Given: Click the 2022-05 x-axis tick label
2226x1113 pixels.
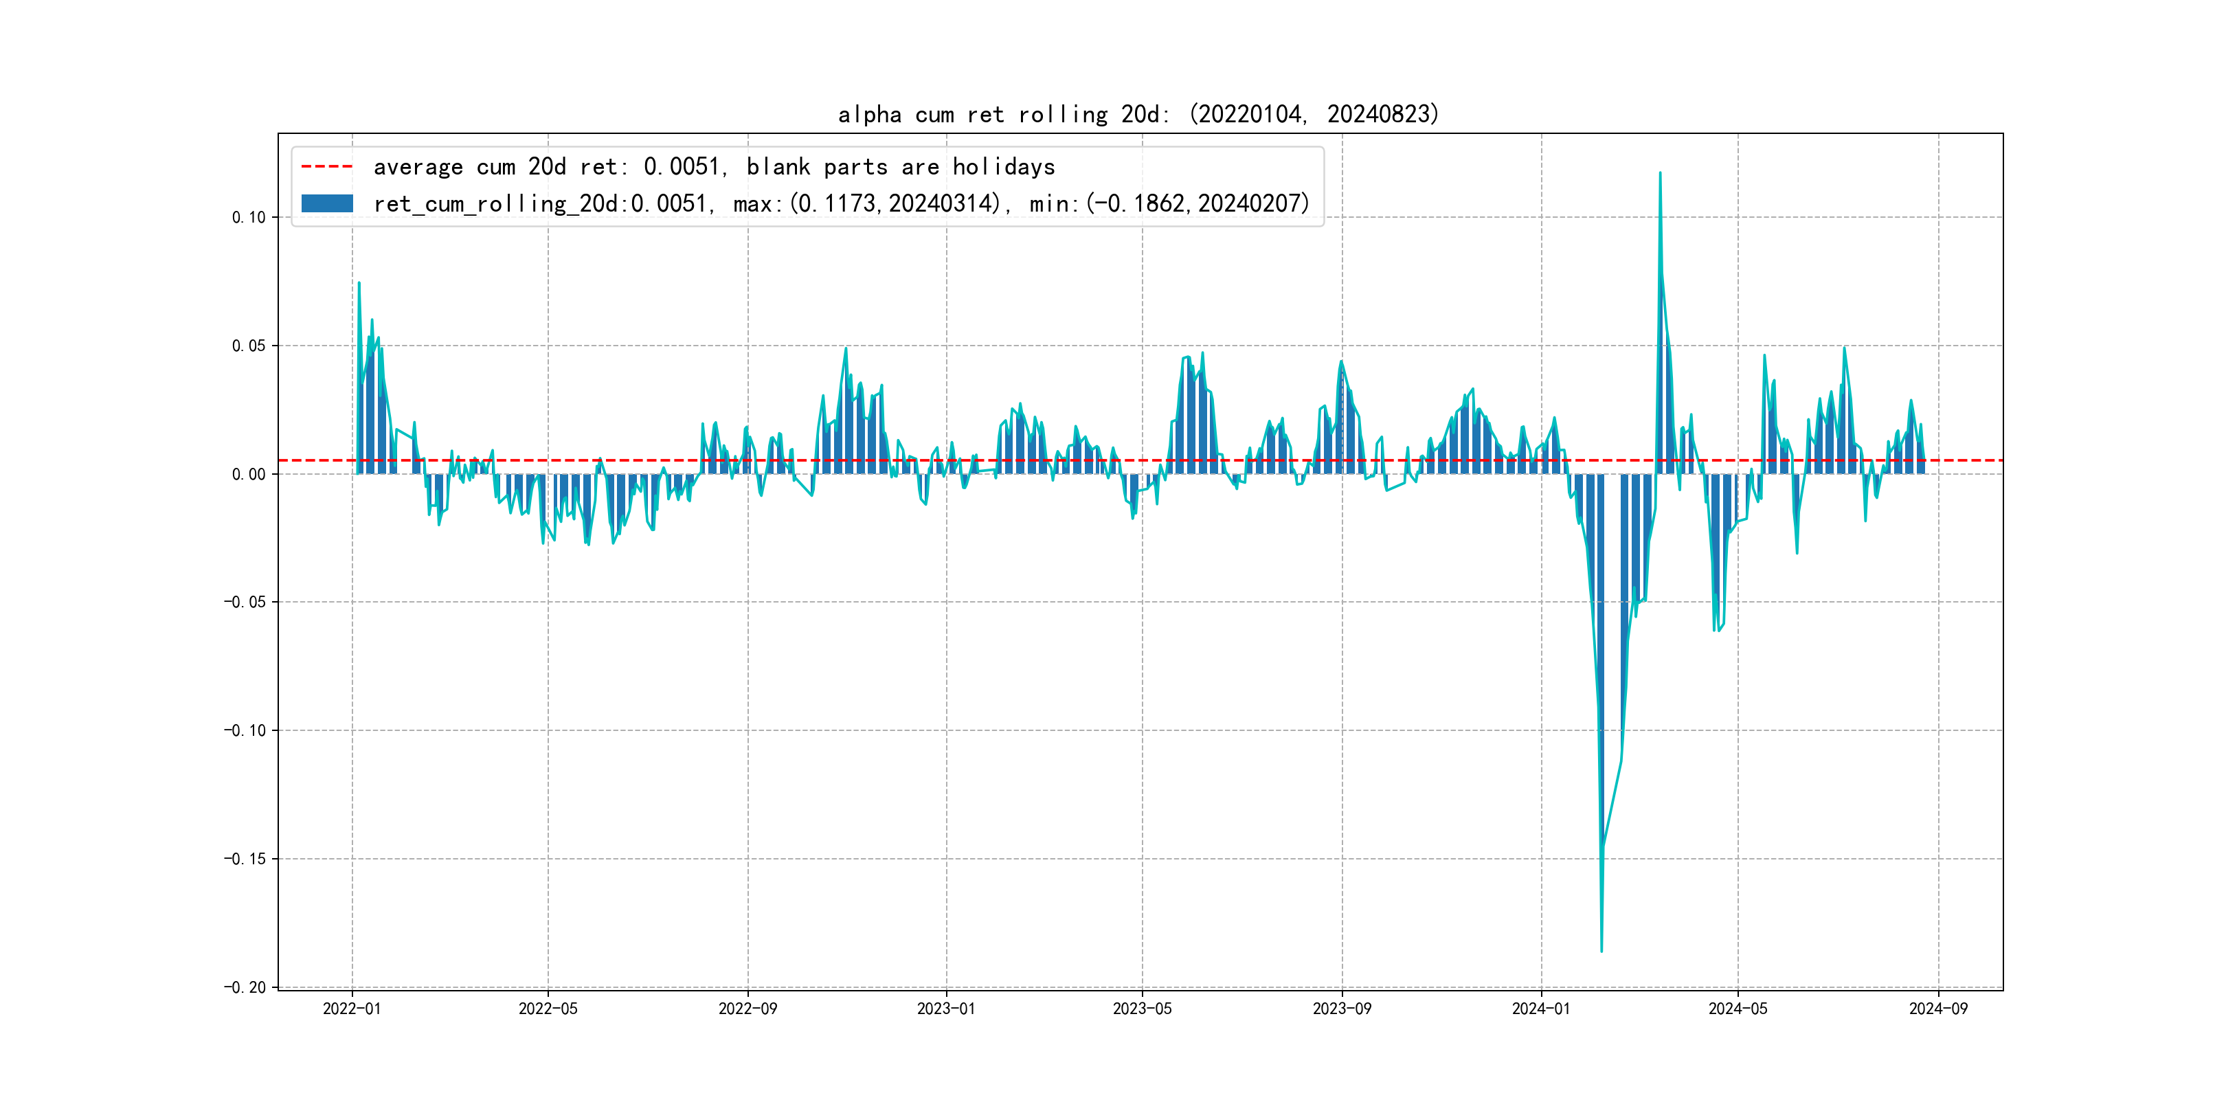Looking at the screenshot, I should click(548, 1009).
